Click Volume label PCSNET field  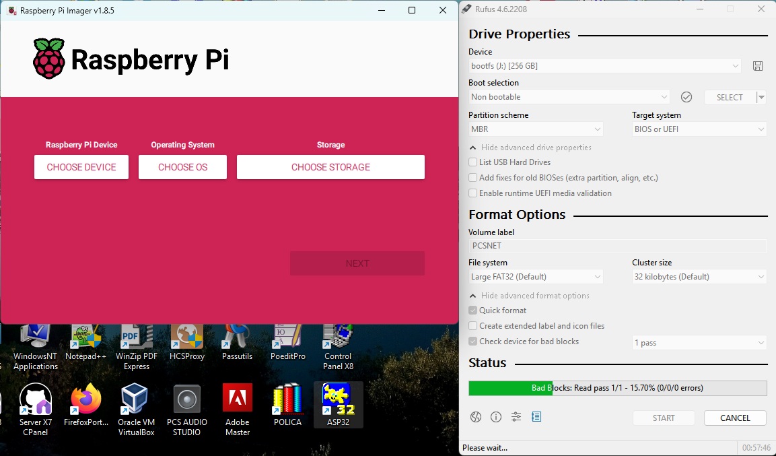(x=618, y=246)
